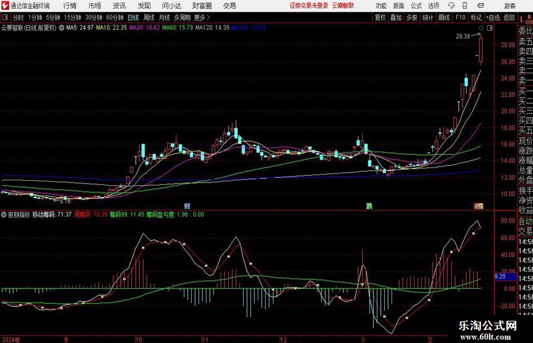The height and width of the screenshot is (343, 533).
Task: Click the +自选 add to watchlist button
Action: point(492,17)
